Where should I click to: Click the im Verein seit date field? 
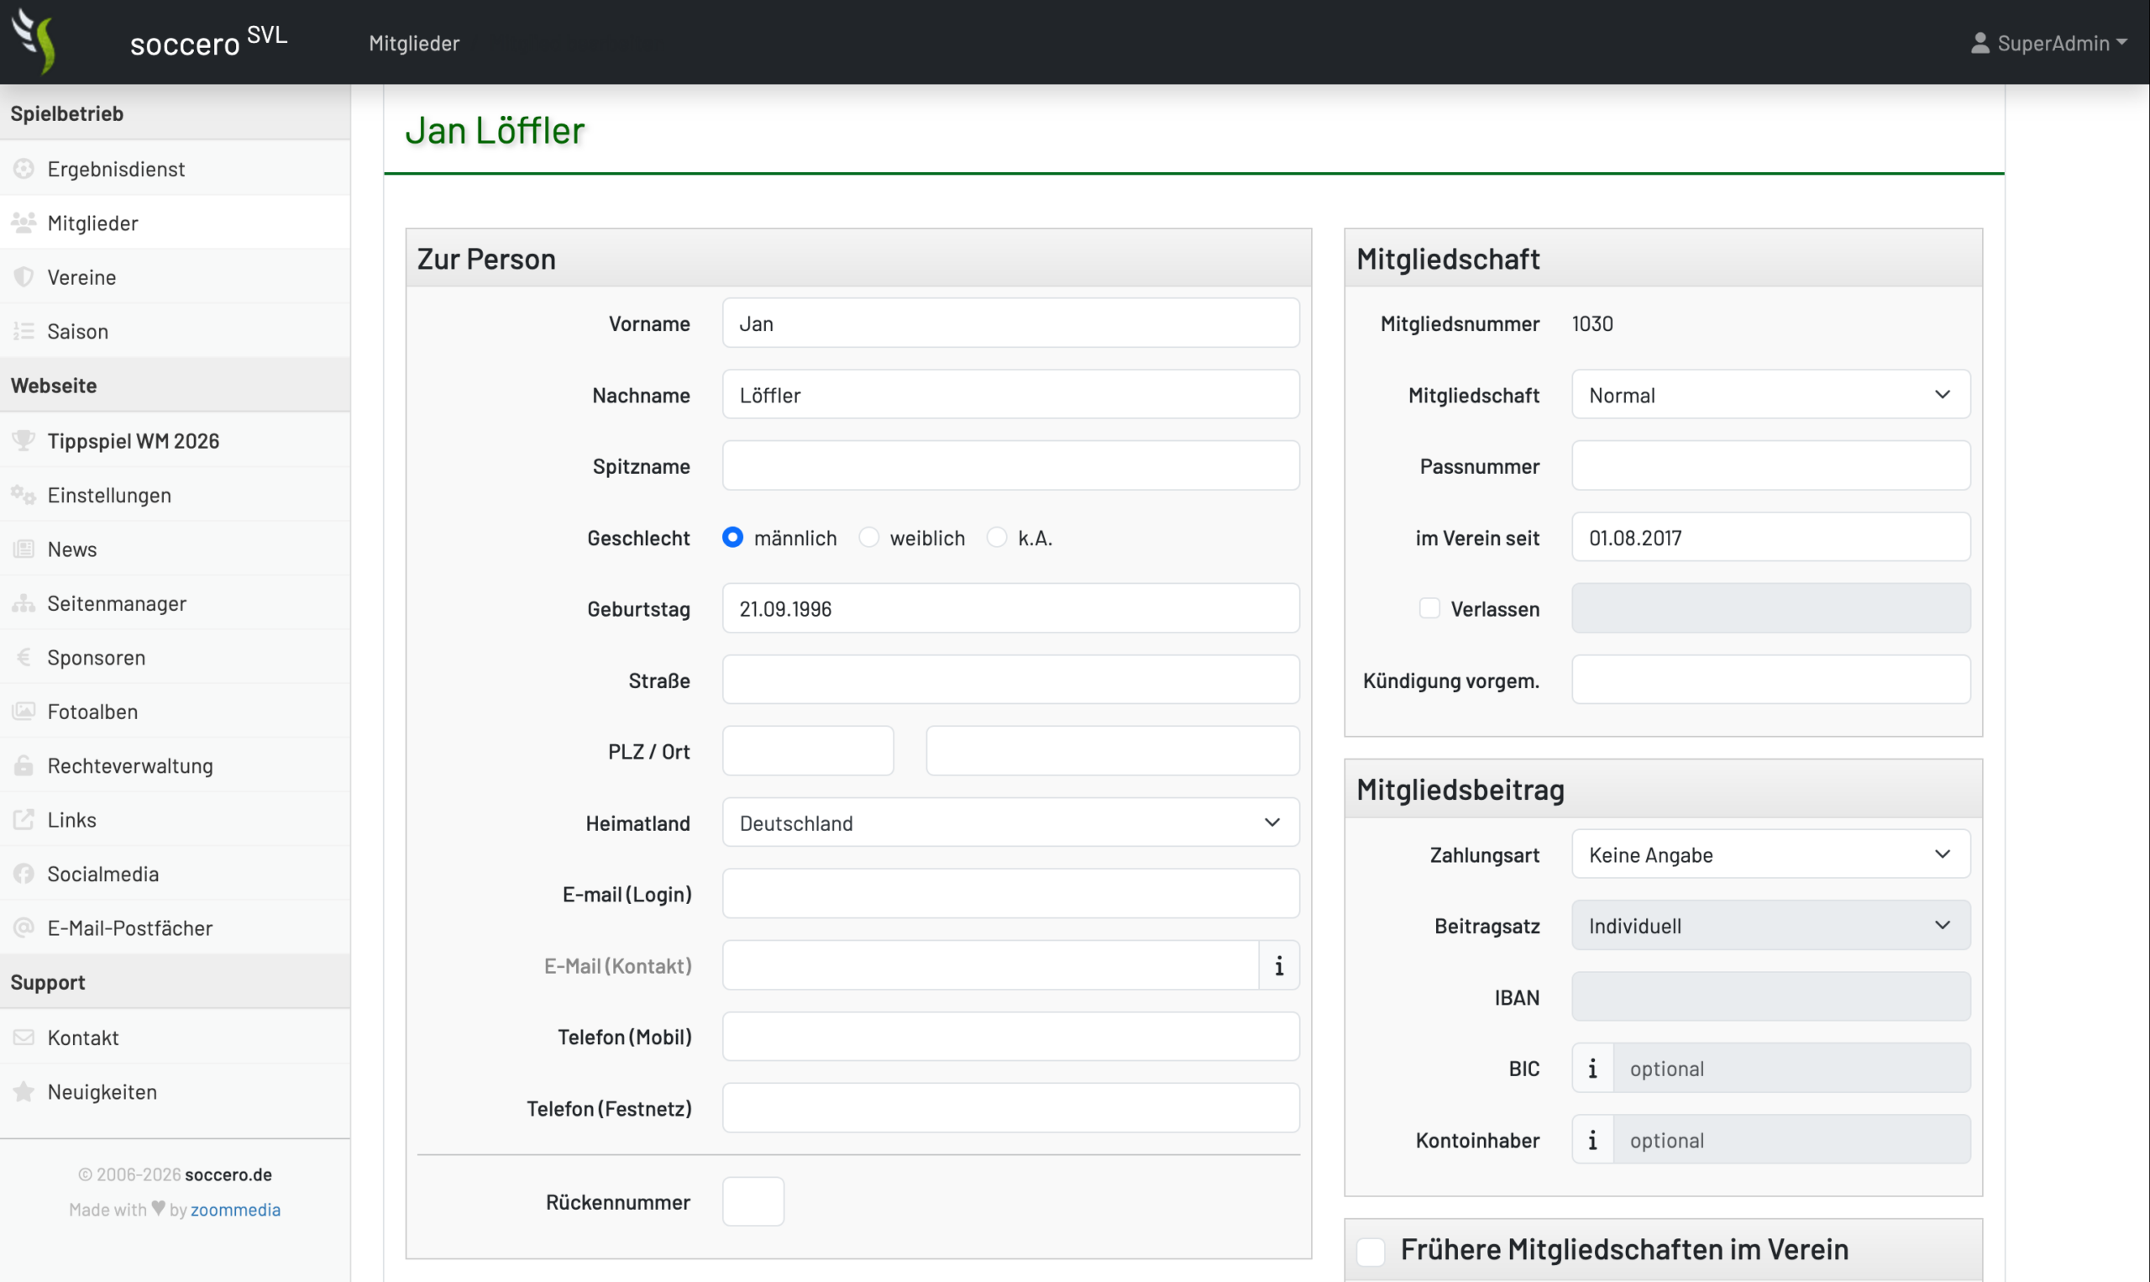point(1771,538)
